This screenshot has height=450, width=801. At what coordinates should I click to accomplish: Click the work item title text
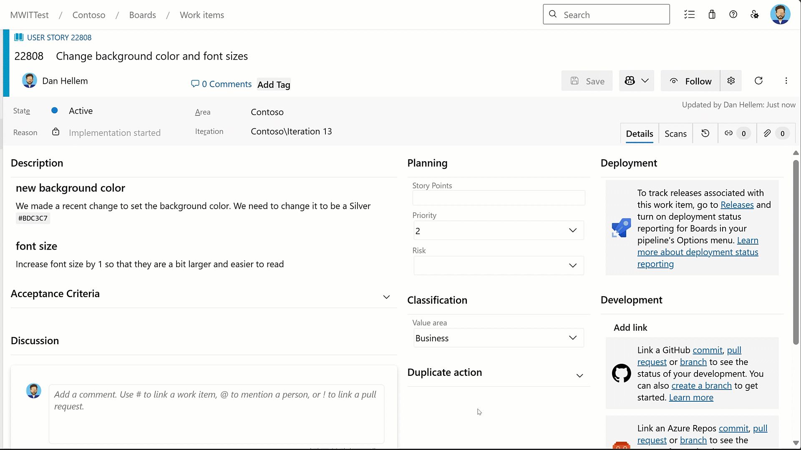click(x=152, y=56)
